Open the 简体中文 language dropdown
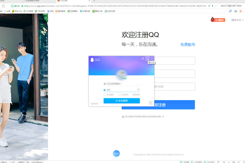245x163 pixels. click(x=237, y=20)
